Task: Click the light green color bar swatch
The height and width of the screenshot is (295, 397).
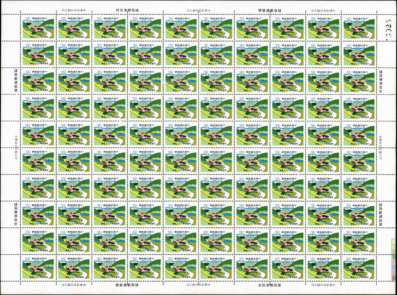Action: tap(394, 247)
